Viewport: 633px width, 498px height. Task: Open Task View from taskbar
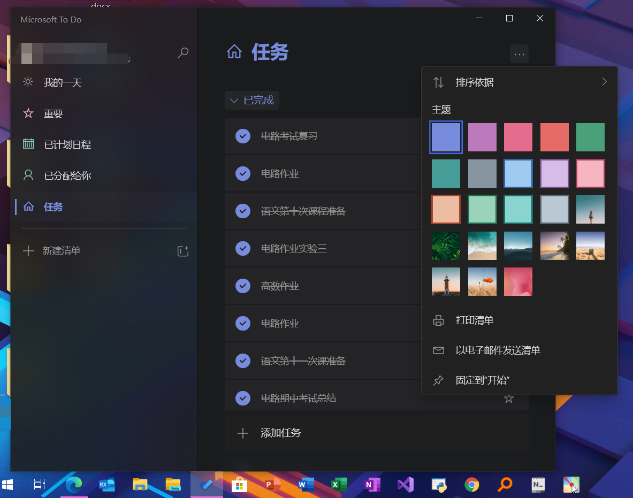(40, 484)
